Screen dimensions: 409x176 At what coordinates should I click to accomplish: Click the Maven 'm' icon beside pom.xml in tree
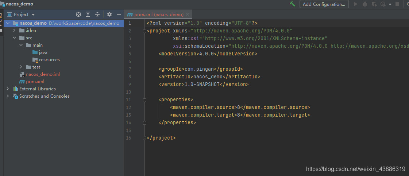22,82
